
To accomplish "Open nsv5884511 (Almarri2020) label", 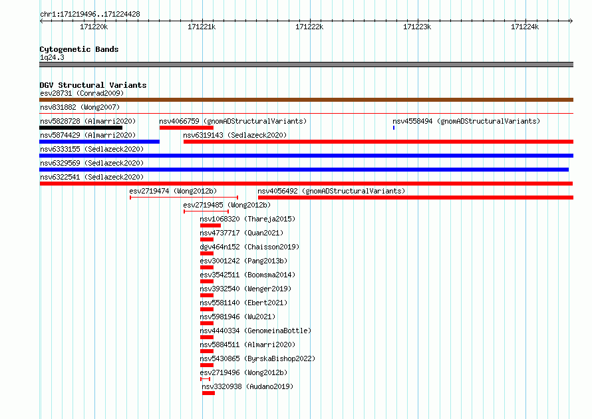I will pyautogui.click(x=247, y=345).
